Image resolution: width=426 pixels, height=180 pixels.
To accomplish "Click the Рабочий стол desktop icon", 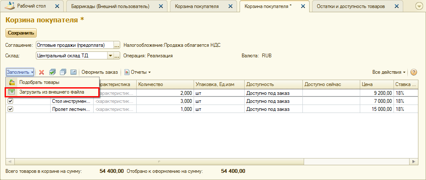I will 10,6.
